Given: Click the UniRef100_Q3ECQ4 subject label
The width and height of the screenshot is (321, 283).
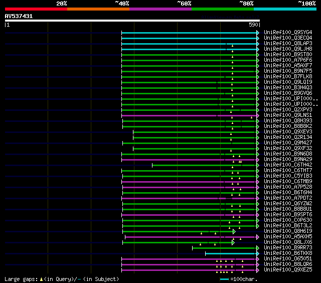Looking at the screenshot, I should coord(288,38).
